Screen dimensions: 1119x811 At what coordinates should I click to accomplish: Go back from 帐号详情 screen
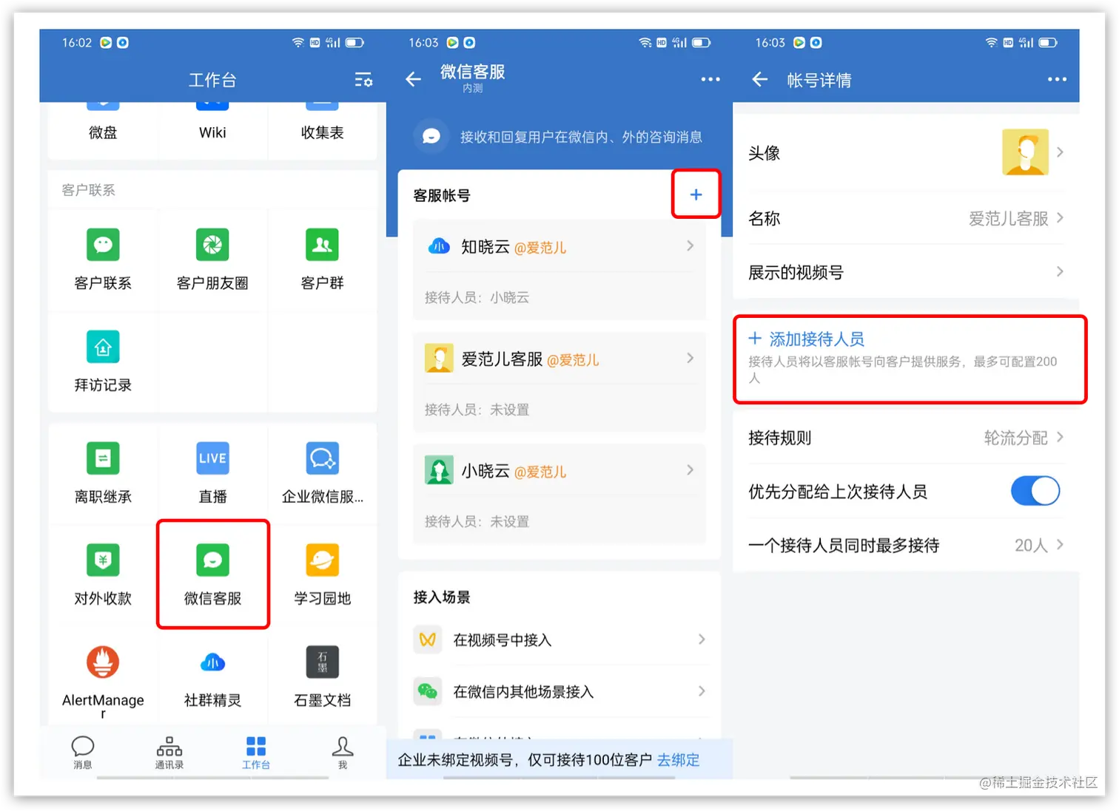click(x=760, y=79)
